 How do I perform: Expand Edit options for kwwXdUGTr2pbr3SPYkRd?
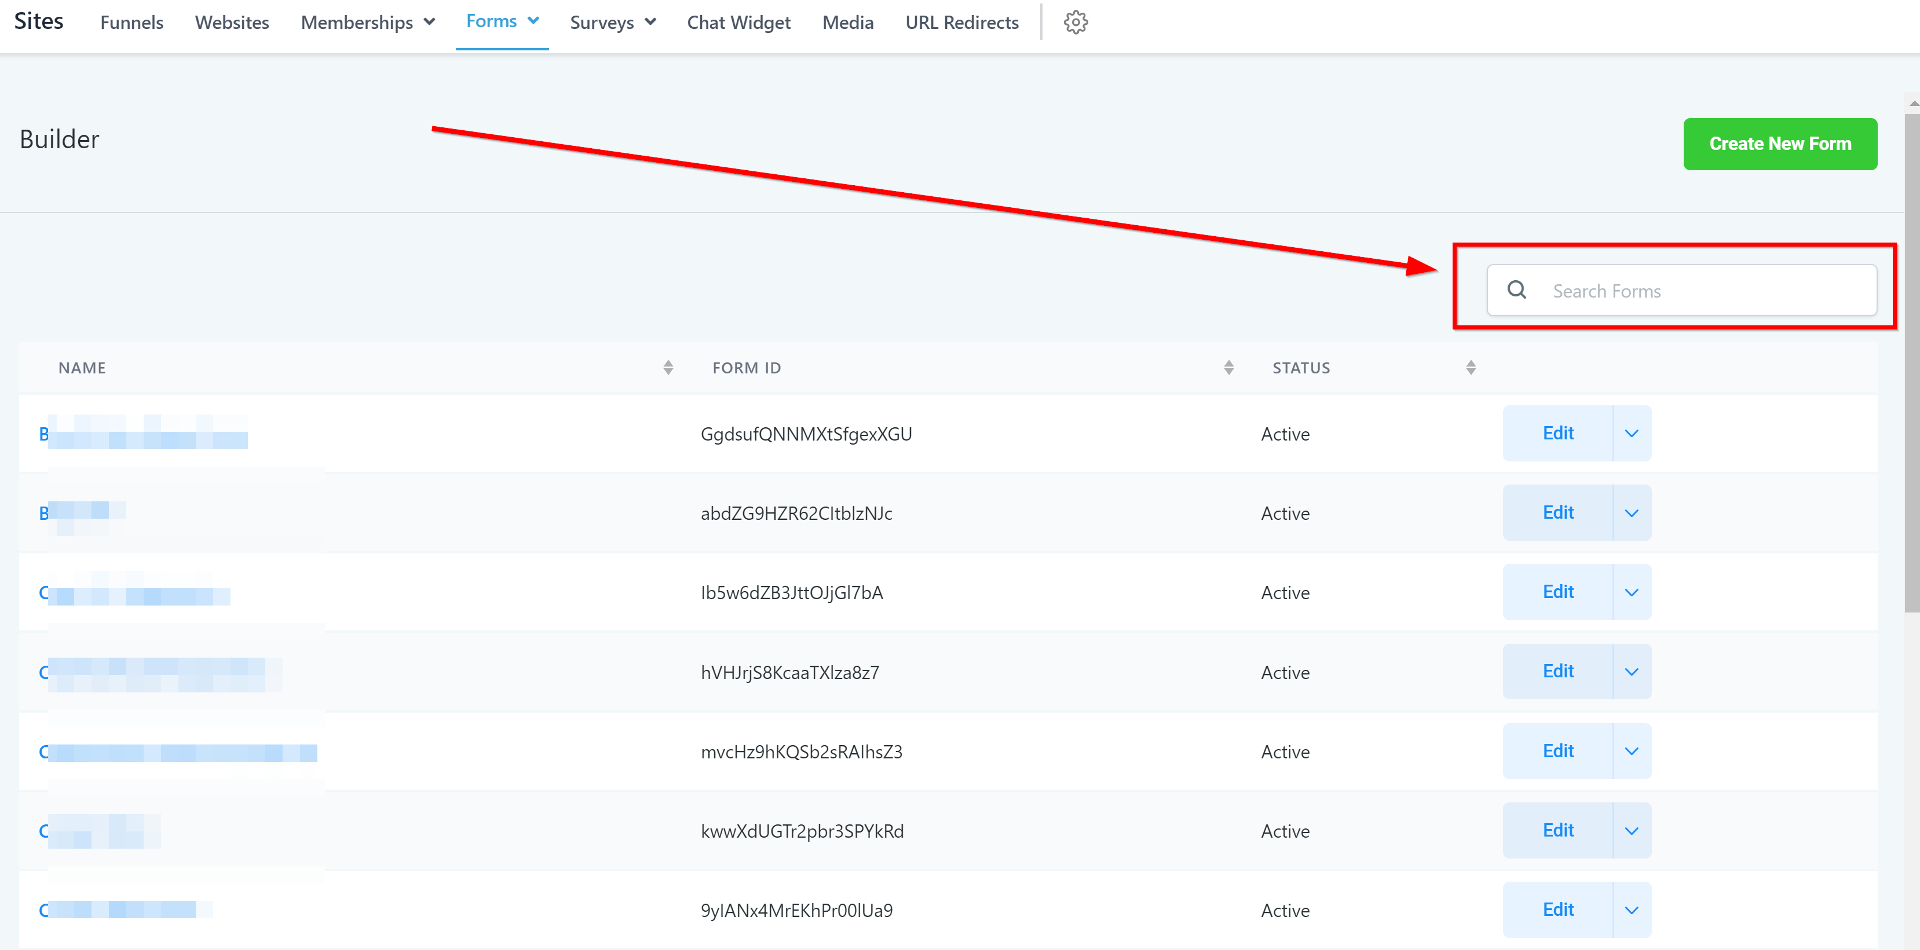[1631, 831]
